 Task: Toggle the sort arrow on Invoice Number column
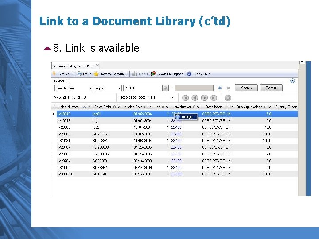click(x=85, y=107)
